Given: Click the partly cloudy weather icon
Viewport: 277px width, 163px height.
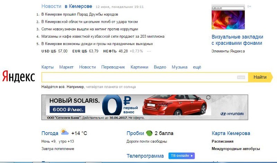Looking at the screenshot, I should (x=64, y=133).
